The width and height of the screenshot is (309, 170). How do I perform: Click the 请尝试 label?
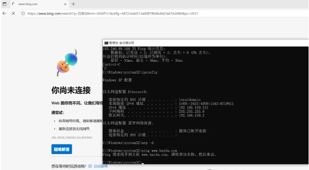click(x=58, y=113)
